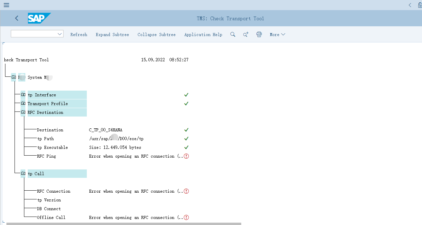Click the Refresh button
This screenshot has height=225, width=422.
click(79, 35)
